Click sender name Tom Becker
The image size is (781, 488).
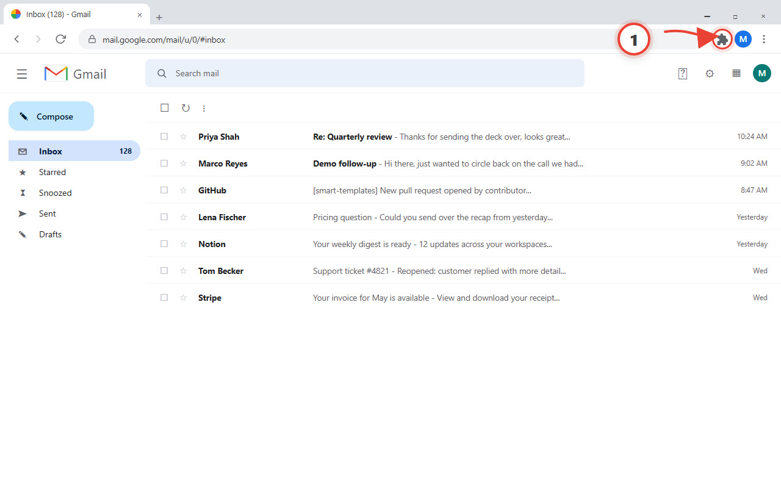[x=221, y=271]
